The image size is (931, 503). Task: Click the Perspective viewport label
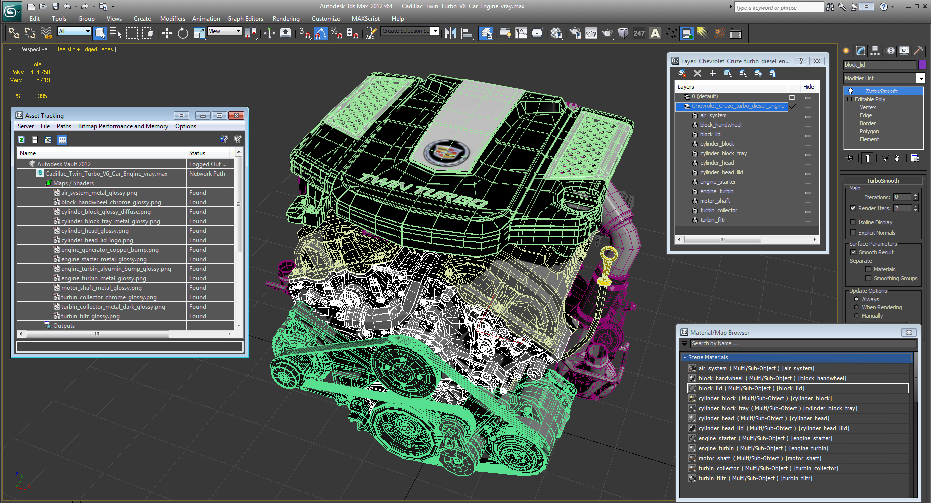pos(34,49)
